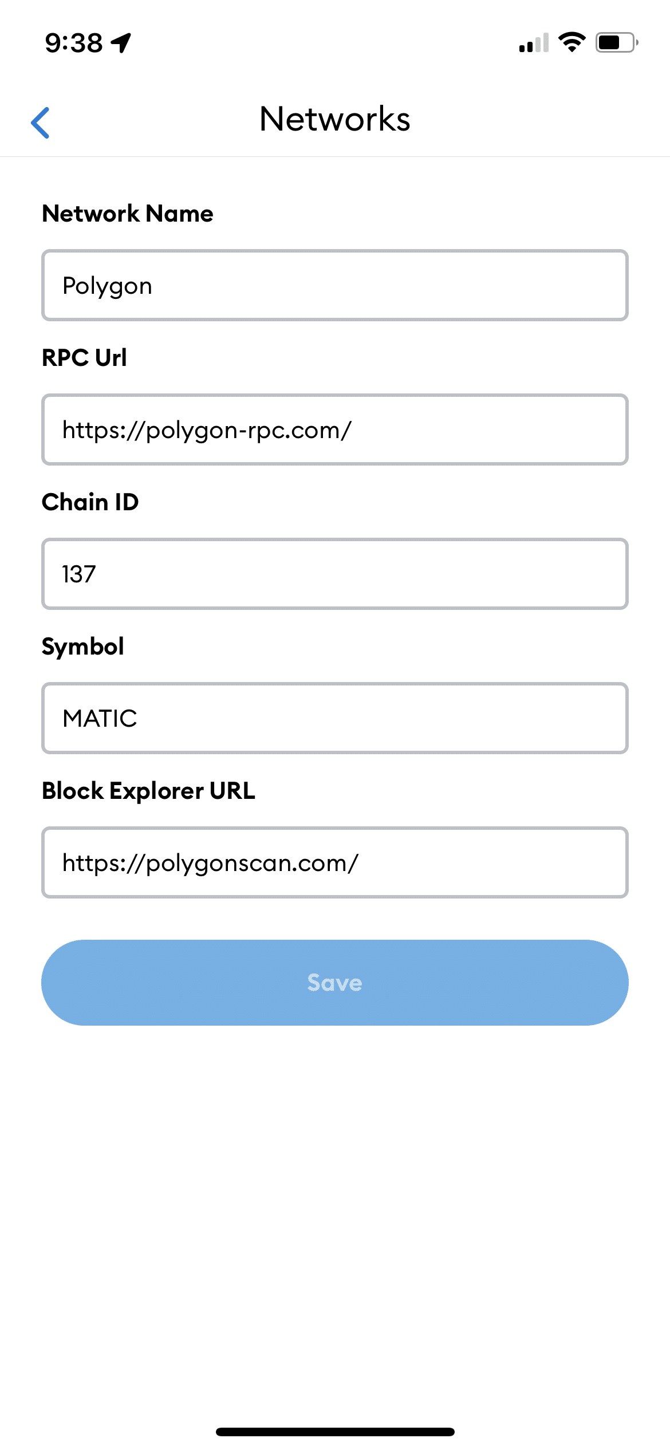The width and height of the screenshot is (670, 1450).
Task: Tap the battery level icon
Action: click(x=616, y=42)
